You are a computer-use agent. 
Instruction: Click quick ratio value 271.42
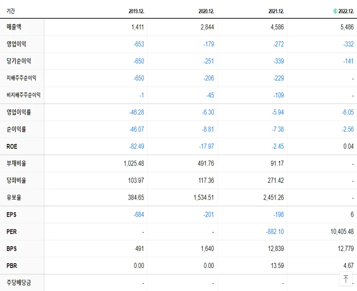[x=276, y=180]
